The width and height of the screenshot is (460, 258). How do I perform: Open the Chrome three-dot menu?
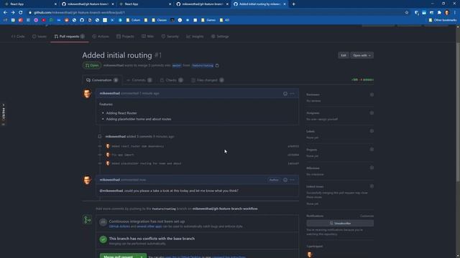pyautogui.click(x=455, y=13)
